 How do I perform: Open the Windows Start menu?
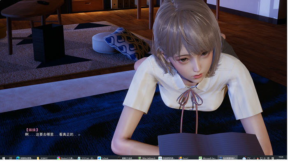pos(3,158)
